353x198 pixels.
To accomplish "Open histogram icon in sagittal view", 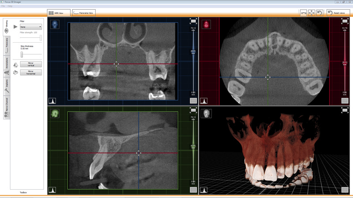I will (52, 190).
